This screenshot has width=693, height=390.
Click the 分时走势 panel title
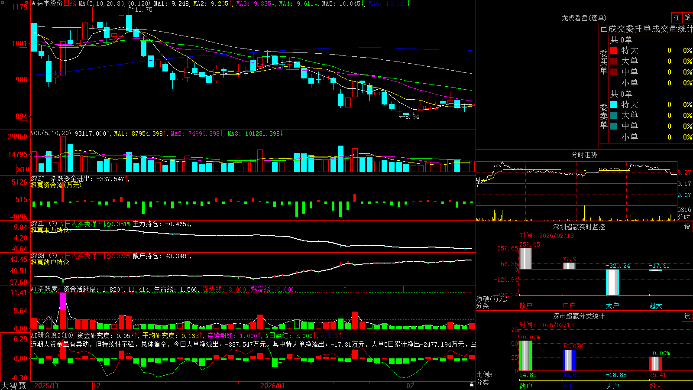[x=584, y=155]
